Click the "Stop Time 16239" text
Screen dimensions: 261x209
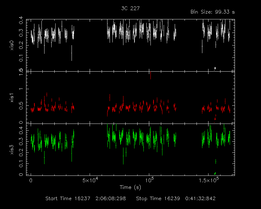point(158,199)
